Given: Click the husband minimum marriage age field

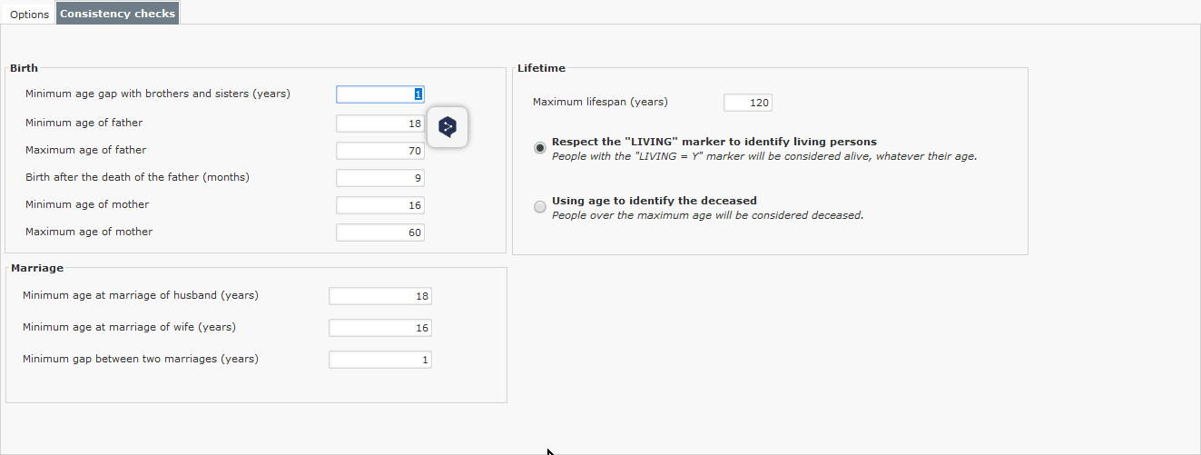Looking at the screenshot, I should (380, 296).
